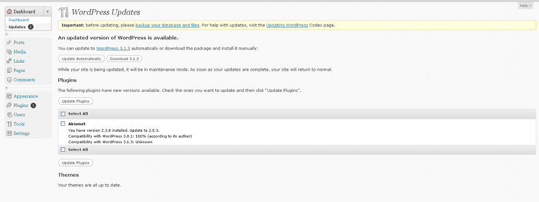Click the Tools wrench icon
Image resolution: width=539 pixels, height=202 pixels.
[9, 124]
